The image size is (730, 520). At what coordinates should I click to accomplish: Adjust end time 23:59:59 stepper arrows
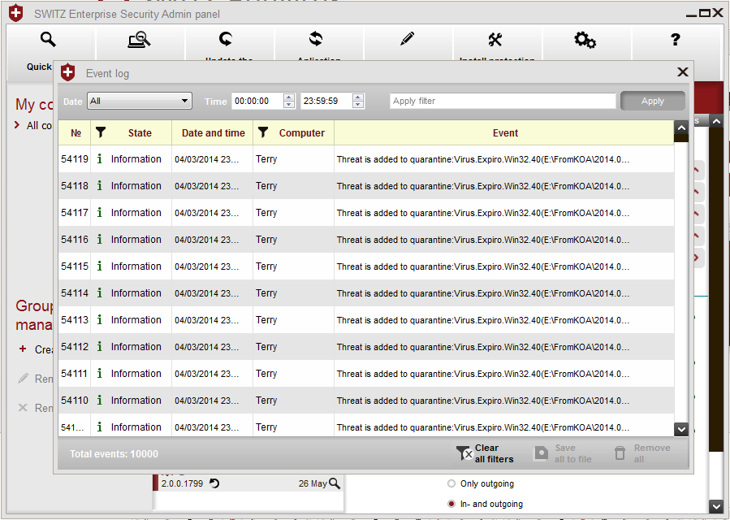coord(358,101)
